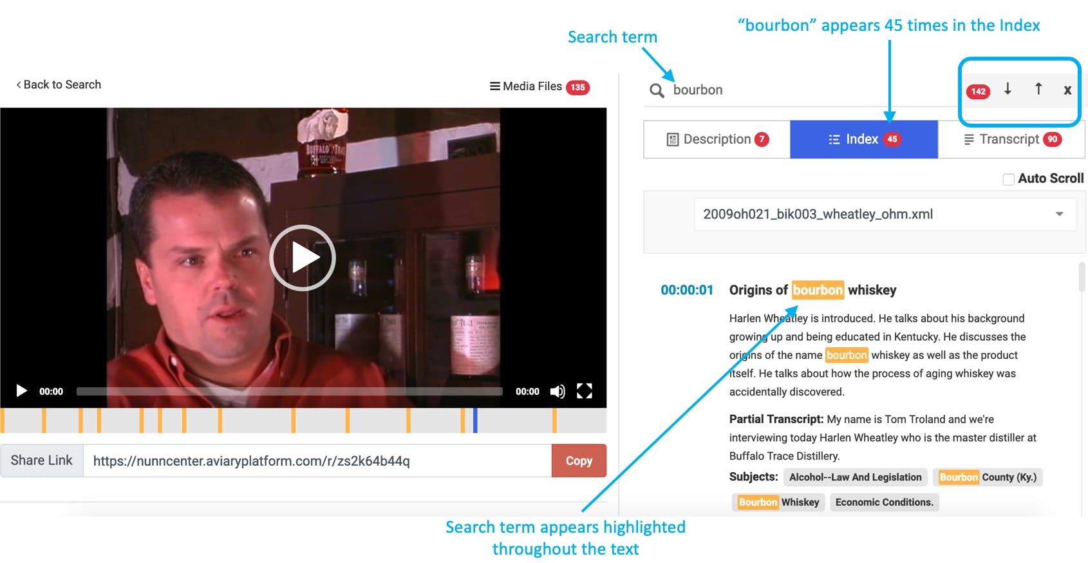1088x563 pixels.
Task: Select Bourbon County (Ky.) subject tag
Action: [x=988, y=477]
